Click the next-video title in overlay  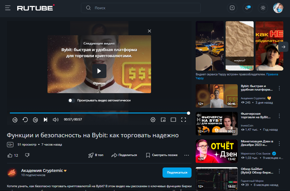coord(99,53)
